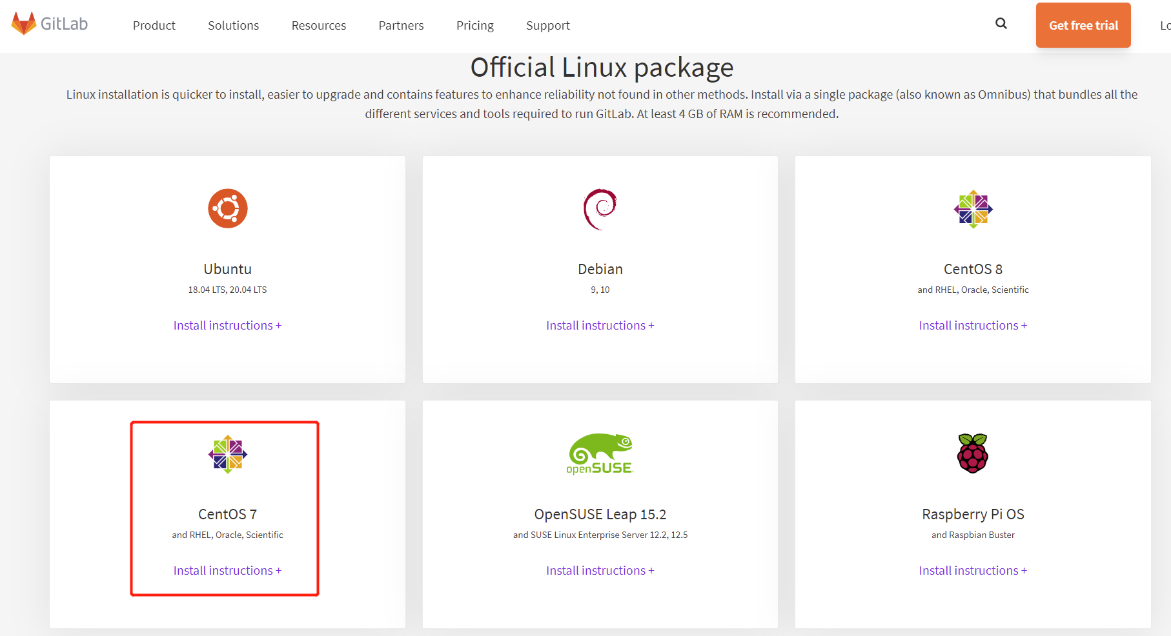This screenshot has width=1171, height=636.
Task: Click the GitLab fox logo
Action: pos(24,24)
